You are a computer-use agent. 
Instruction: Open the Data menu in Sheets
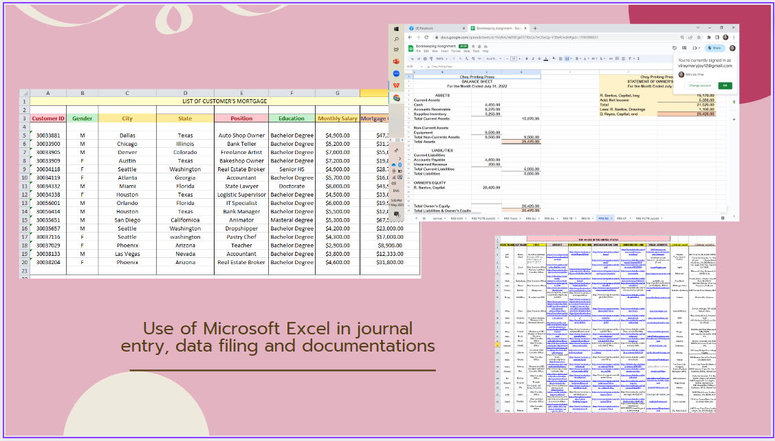(466, 51)
